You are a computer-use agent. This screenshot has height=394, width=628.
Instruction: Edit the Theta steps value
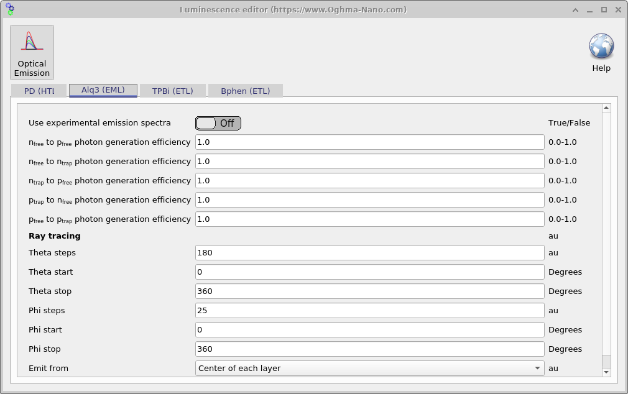click(x=369, y=252)
